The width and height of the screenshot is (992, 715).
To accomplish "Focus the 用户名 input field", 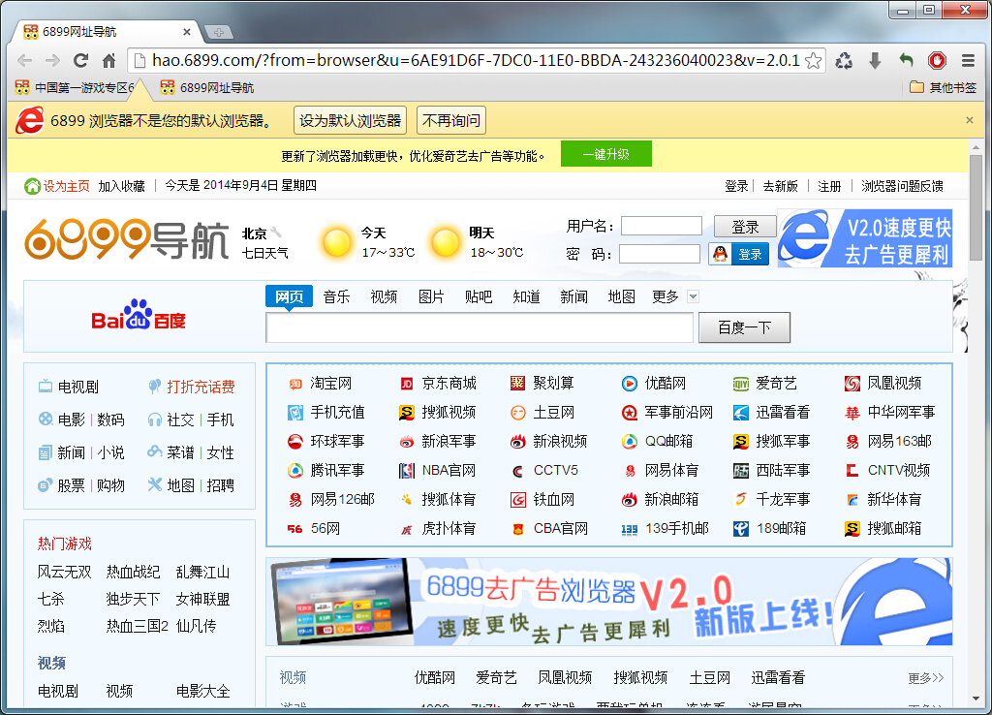I will click(x=662, y=226).
